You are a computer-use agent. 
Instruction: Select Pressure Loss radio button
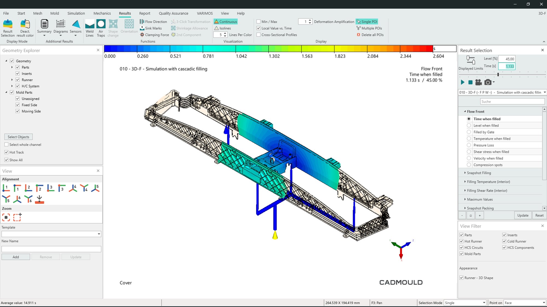[469, 145]
